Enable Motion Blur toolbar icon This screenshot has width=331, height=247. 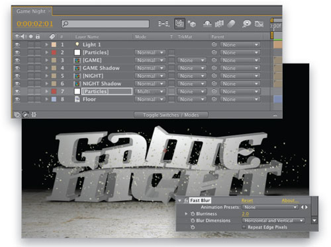[x=231, y=24]
